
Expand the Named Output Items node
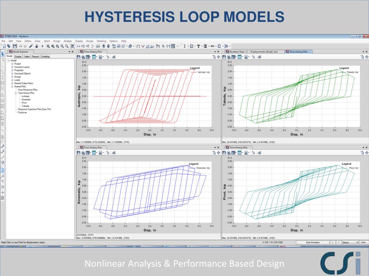[x=12, y=83]
